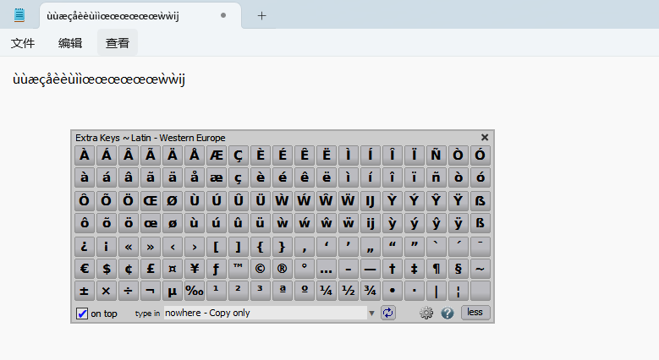Screen dimensions: 659x360
Task: Insert degree ° symbol key
Action: [x=305, y=269]
